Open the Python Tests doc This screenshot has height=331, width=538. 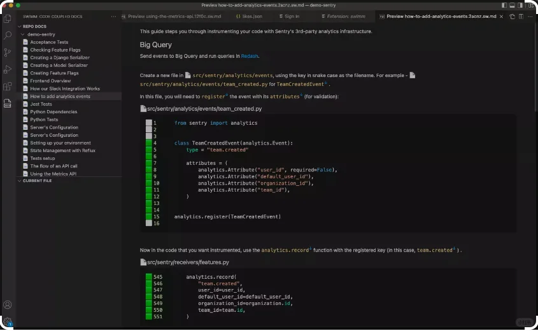[x=44, y=120]
